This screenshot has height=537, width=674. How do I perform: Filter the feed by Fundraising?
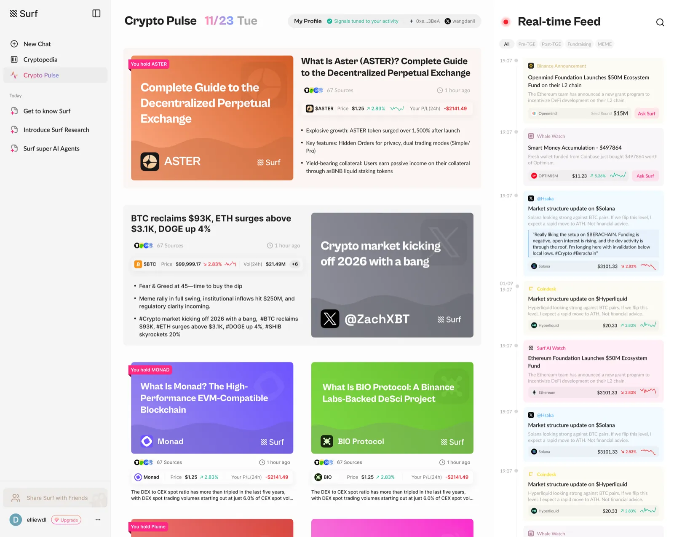tap(579, 44)
